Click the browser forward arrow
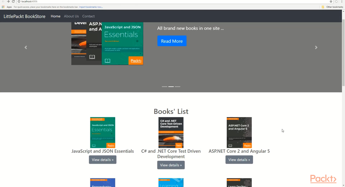Screen dimensions: 345x187 8,1
